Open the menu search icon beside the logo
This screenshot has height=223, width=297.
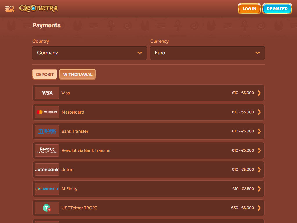point(10,9)
